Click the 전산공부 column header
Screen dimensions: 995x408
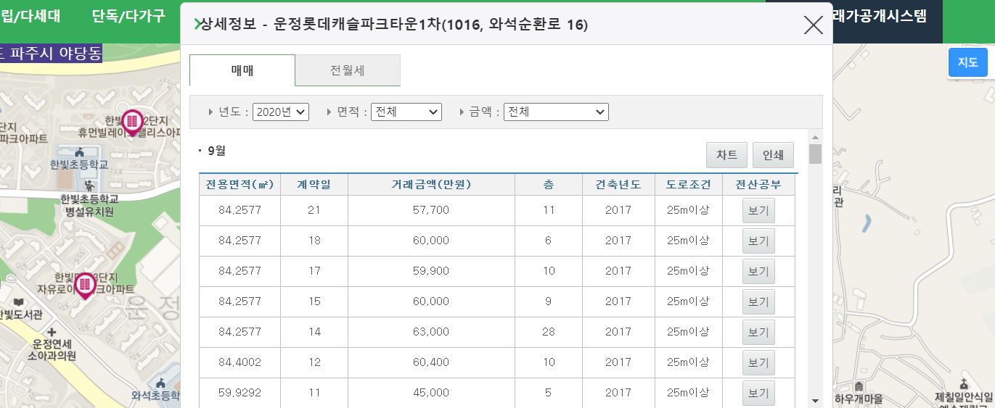click(x=758, y=185)
